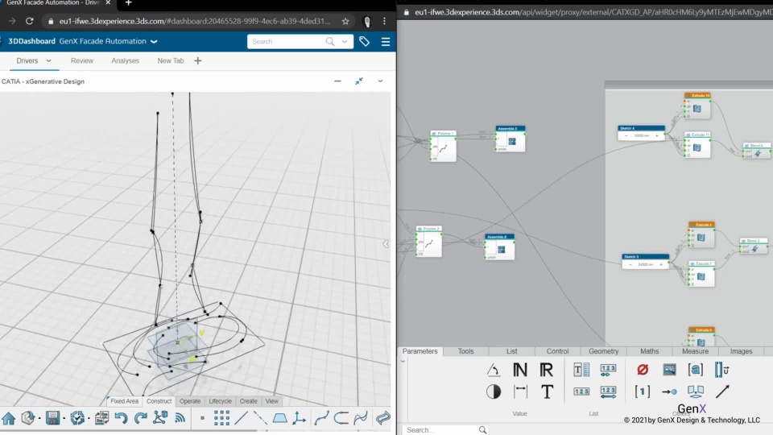Image resolution: width=773 pixels, height=435 pixels.
Task: Open the New Tab dashboard tab
Action: click(171, 60)
